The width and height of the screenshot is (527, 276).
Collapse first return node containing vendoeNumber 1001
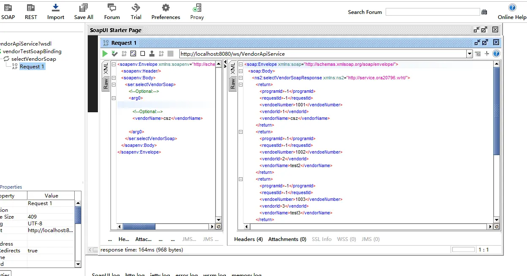241,84
